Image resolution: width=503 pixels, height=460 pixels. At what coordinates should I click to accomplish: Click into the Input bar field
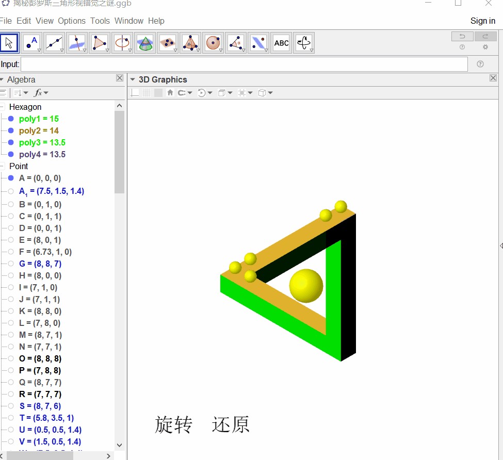coord(244,64)
